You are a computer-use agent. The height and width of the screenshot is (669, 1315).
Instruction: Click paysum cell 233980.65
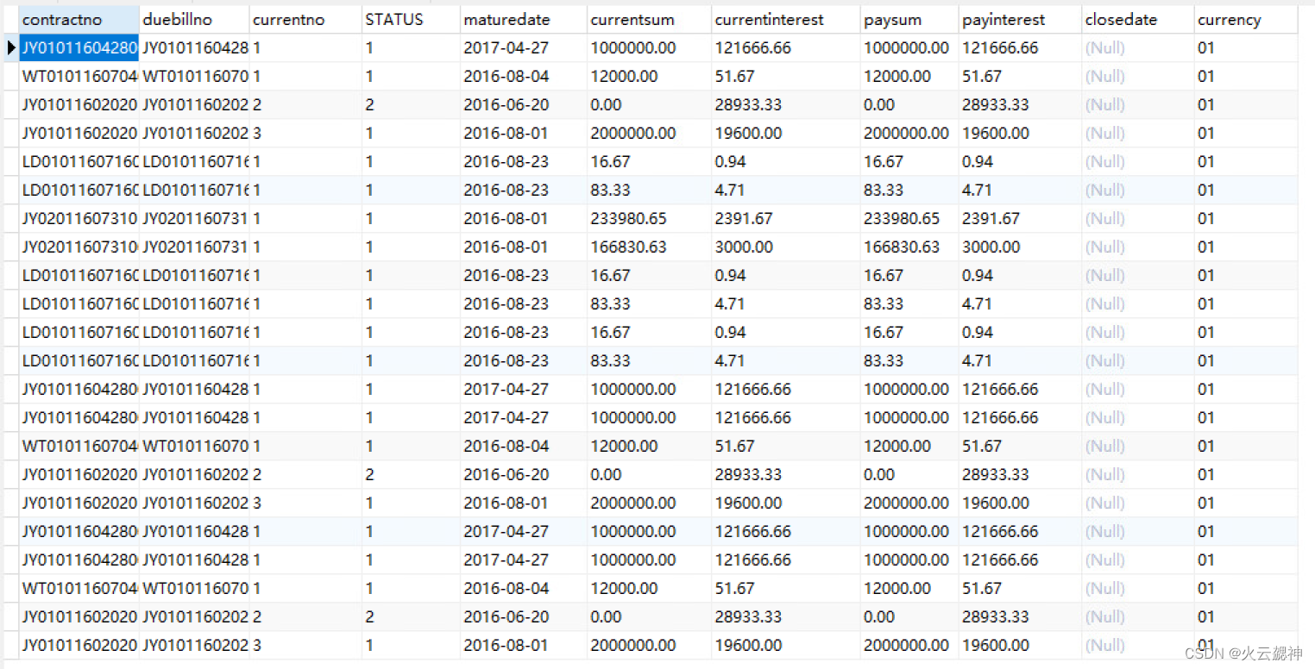tap(909, 219)
